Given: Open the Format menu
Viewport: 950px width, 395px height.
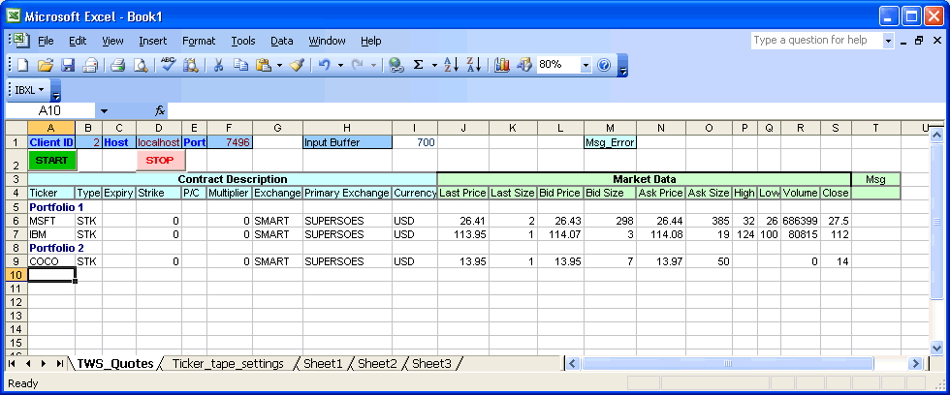Looking at the screenshot, I should click(x=199, y=41).
